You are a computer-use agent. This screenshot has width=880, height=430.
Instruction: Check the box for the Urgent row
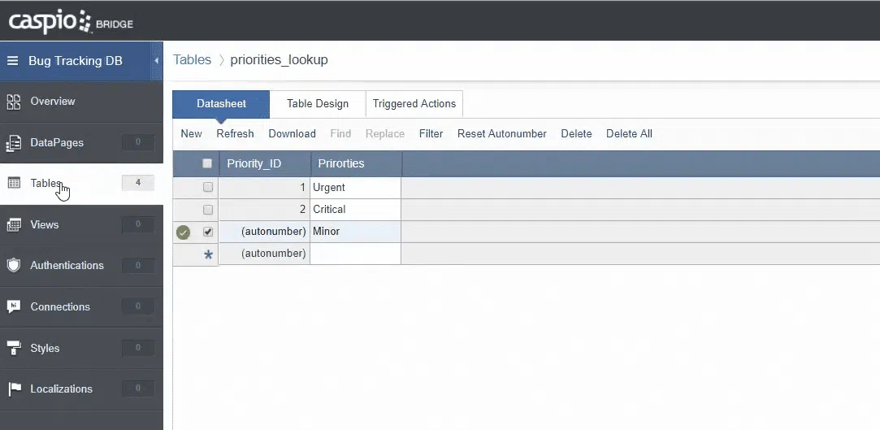[x=208, y=187]
